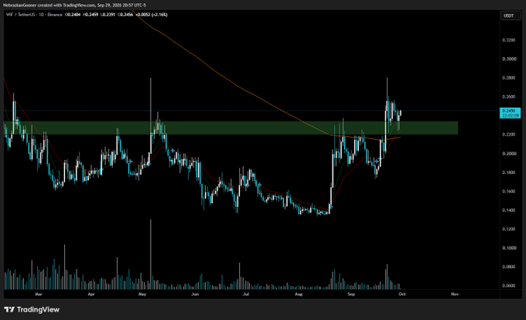Click the 0.2000 price axis label

coord(509,154)
